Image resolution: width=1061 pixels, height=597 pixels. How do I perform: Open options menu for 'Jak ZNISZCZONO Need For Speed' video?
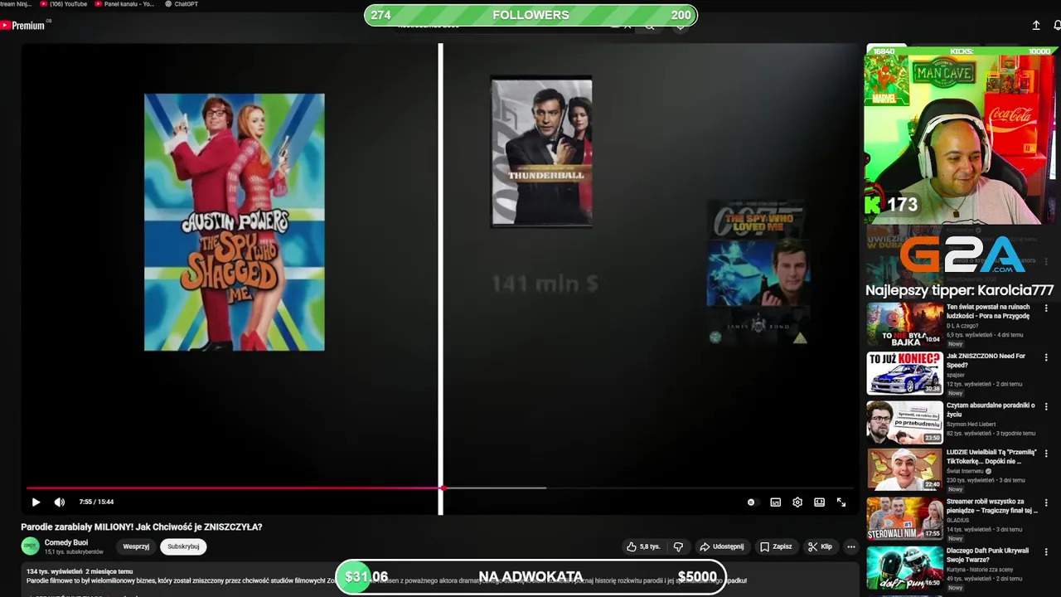(1046, 357)
